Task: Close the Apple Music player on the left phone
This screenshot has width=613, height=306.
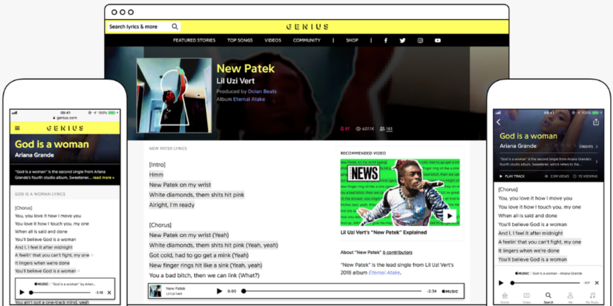Action: (x=109, y=292)
